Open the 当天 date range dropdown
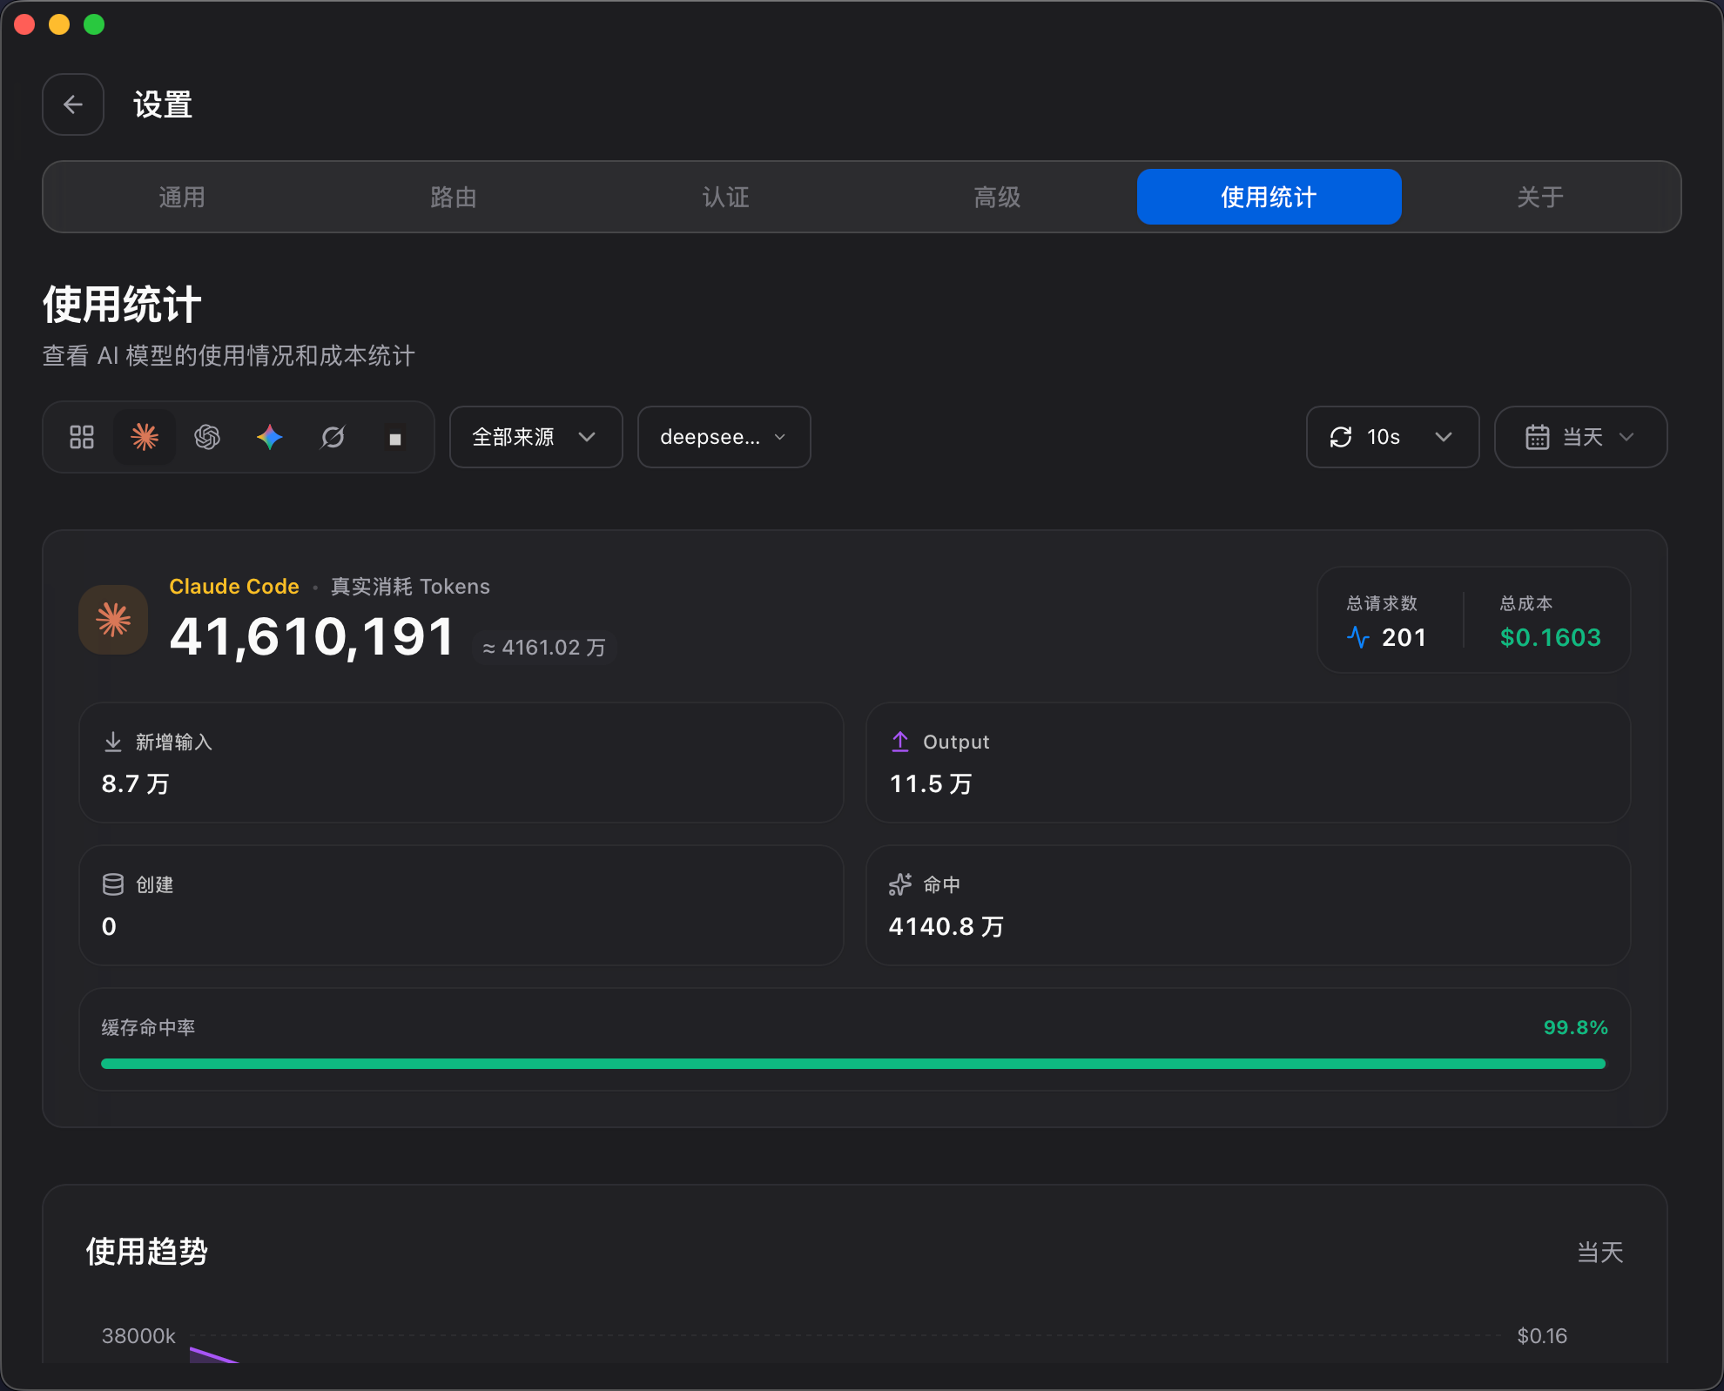Viewport: 1724px width, 1391px height. (1581, 437)
